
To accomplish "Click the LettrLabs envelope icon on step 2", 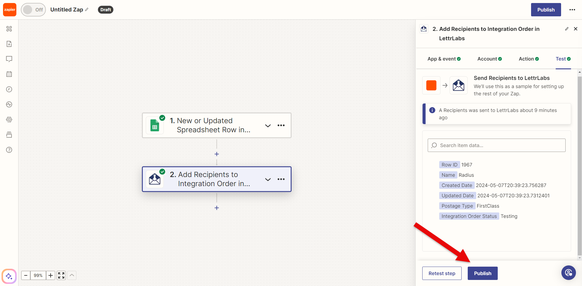I will (x=155, y=179).
